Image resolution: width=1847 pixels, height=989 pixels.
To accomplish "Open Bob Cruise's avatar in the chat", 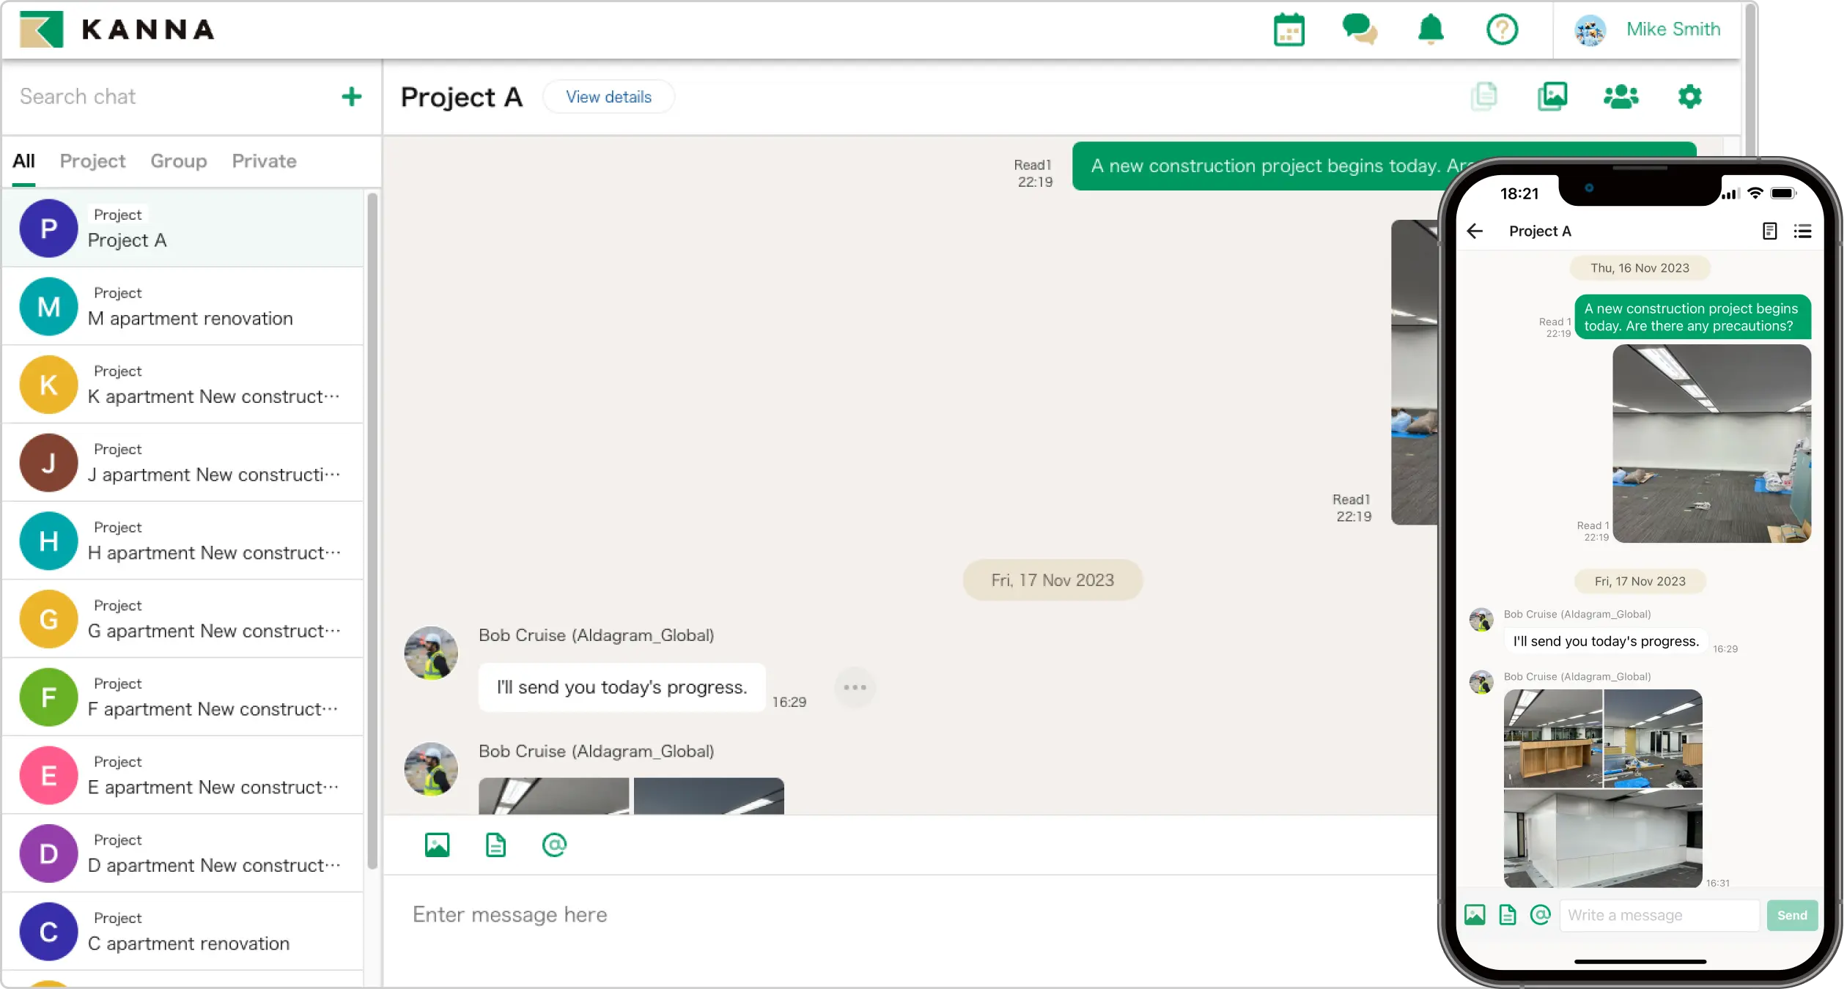I will click(x=431, y=653).
